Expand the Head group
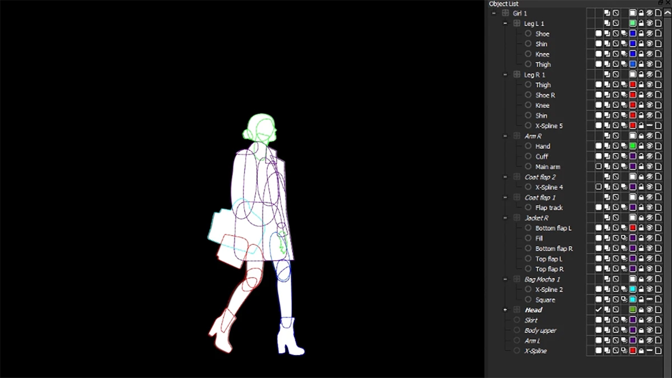This screenshot has width=672, height=378. (505, 310)
